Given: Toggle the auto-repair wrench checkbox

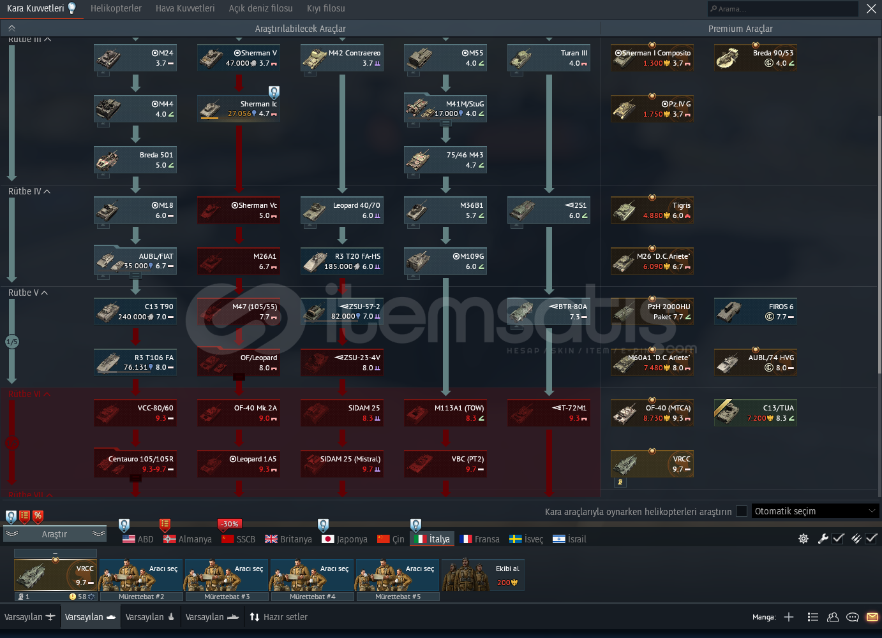Looking at the screenshot, I should coord(838,539).
